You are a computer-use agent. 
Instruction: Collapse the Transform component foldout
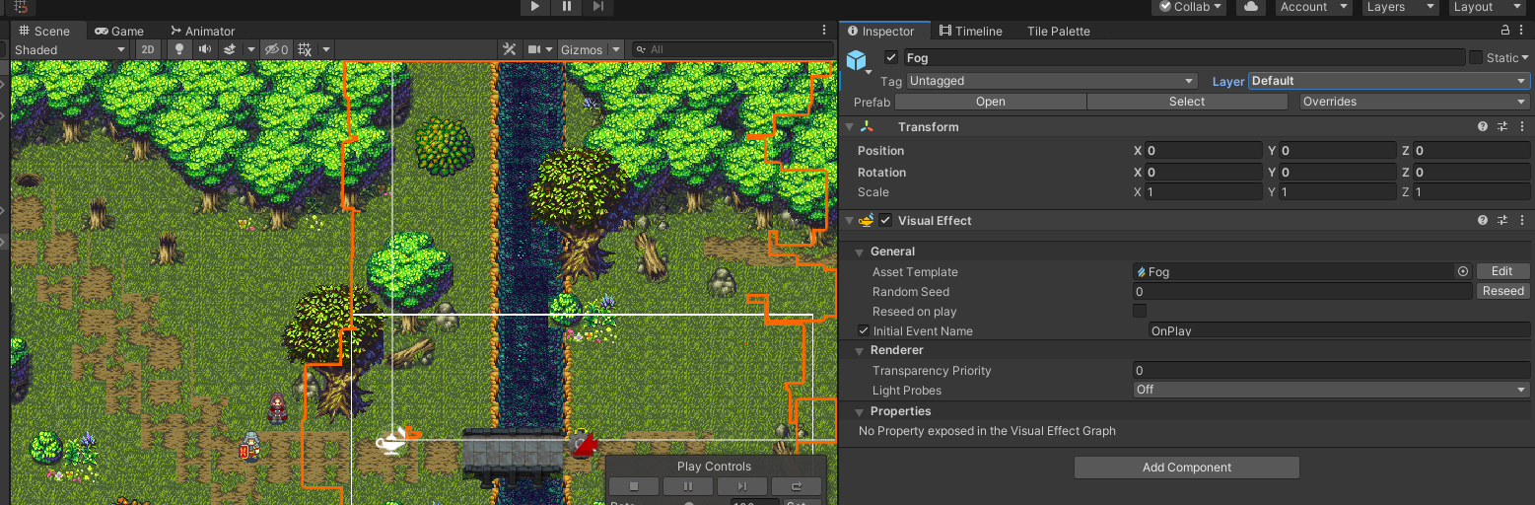850,127
